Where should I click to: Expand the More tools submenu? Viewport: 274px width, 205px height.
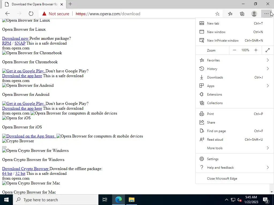pos(234,148)
